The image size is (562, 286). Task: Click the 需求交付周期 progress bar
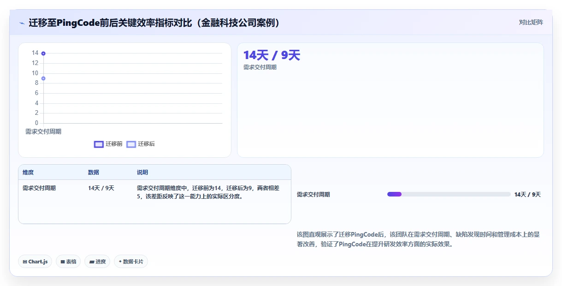(449, 194)
